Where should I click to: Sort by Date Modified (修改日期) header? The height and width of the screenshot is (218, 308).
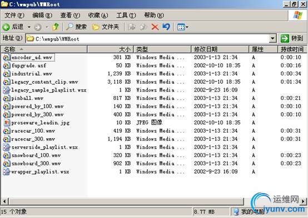(220, 49)
